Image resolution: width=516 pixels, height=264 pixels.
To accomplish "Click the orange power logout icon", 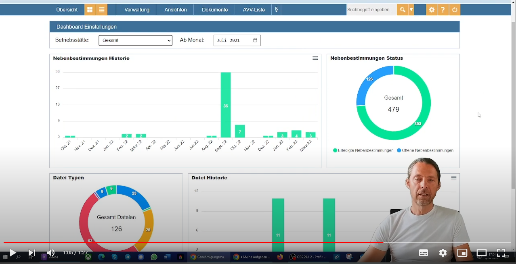I will (x=455, y=10).
